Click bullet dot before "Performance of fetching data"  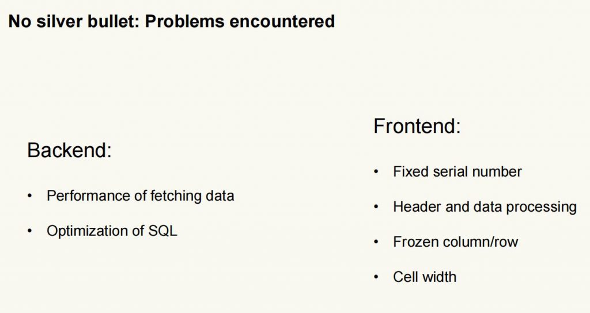(30, 196)
